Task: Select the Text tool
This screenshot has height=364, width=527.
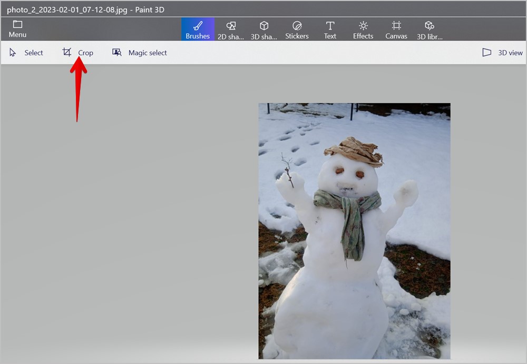Action: click(330, 29)
